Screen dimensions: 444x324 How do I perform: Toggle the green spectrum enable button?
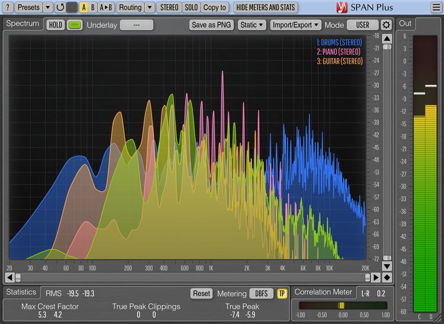coord(75,25)
